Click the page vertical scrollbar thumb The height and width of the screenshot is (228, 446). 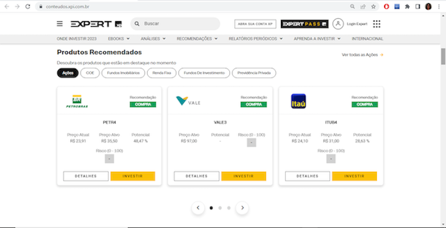(x=443, y=56)
